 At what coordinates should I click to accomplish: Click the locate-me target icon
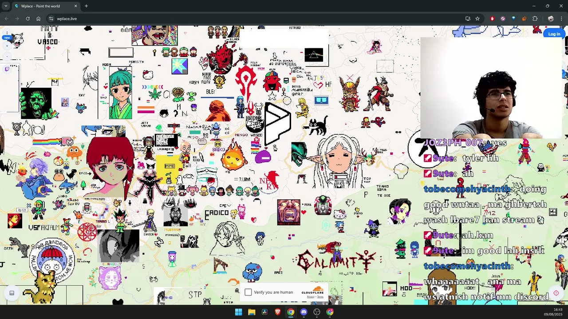pos(556,293)
